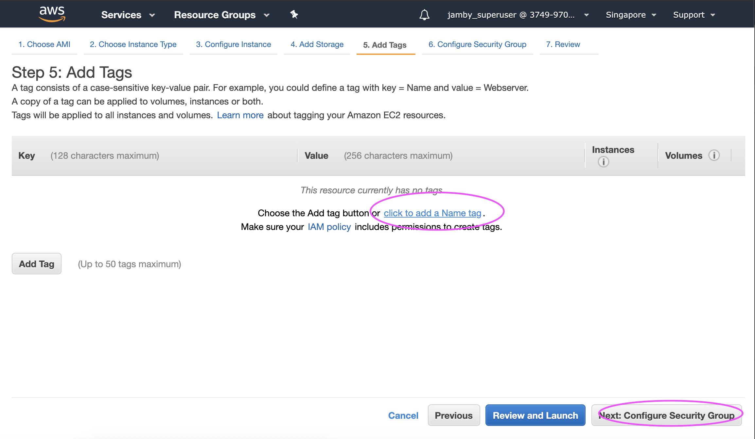
Task: Click the Instances column info icon
Action: 603,162
